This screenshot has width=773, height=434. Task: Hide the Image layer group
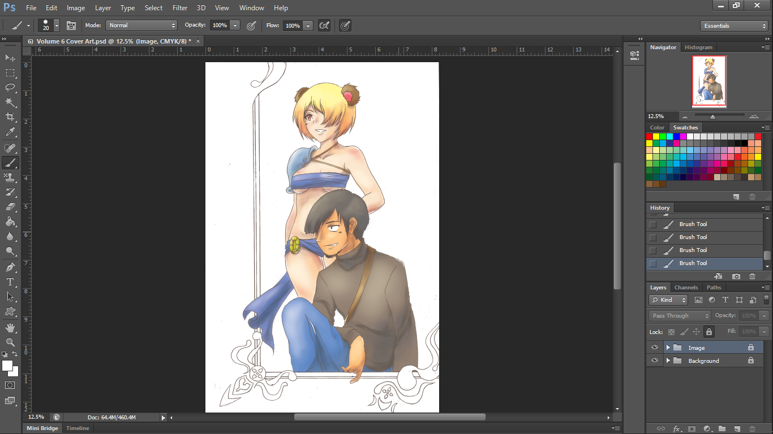pyautogui.click(x=655, y=348)
